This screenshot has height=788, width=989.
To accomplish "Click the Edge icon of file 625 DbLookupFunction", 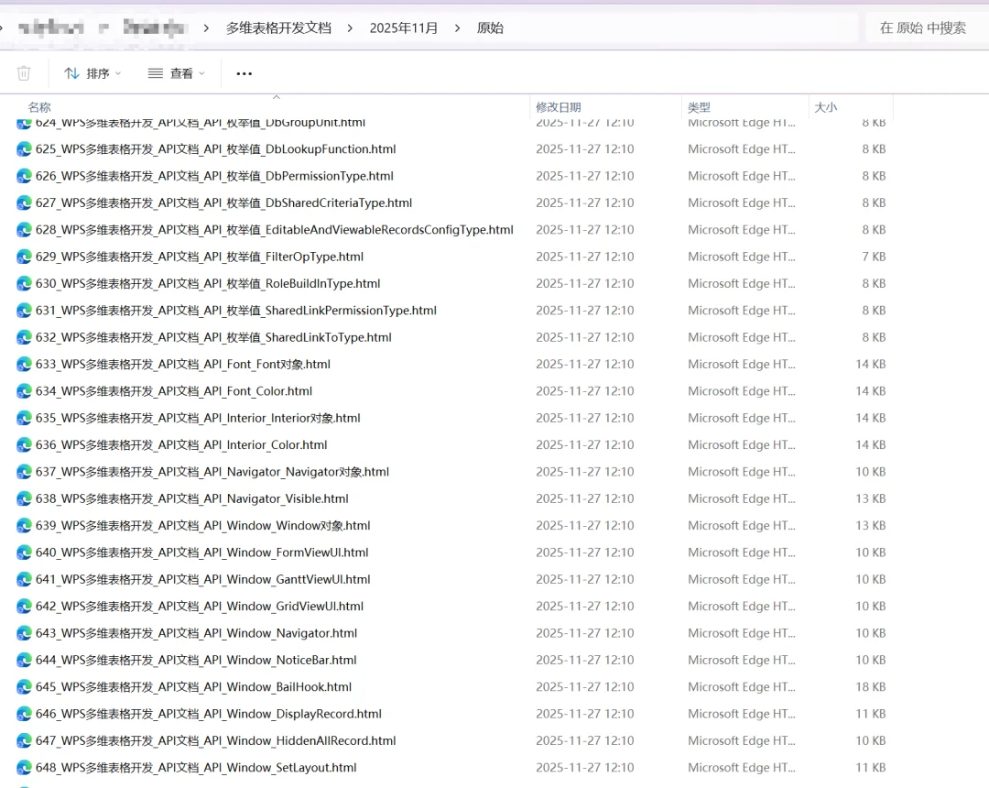I will coord(24,148).
